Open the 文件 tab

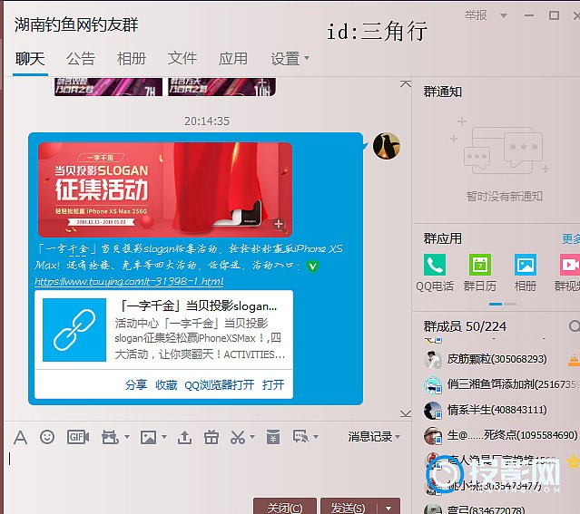coord(182,58)
